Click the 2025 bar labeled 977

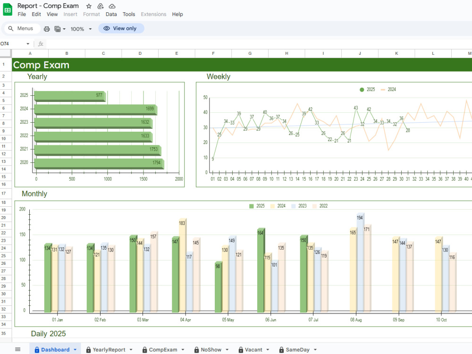[x=70, y=96]
